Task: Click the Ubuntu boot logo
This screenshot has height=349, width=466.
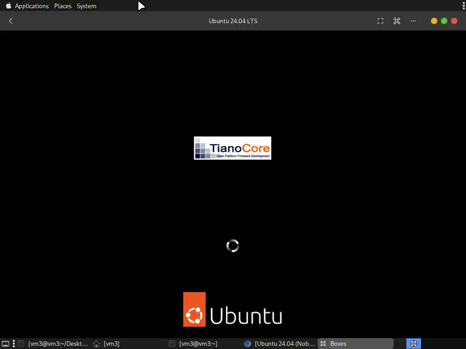Action: coord(233,309)
